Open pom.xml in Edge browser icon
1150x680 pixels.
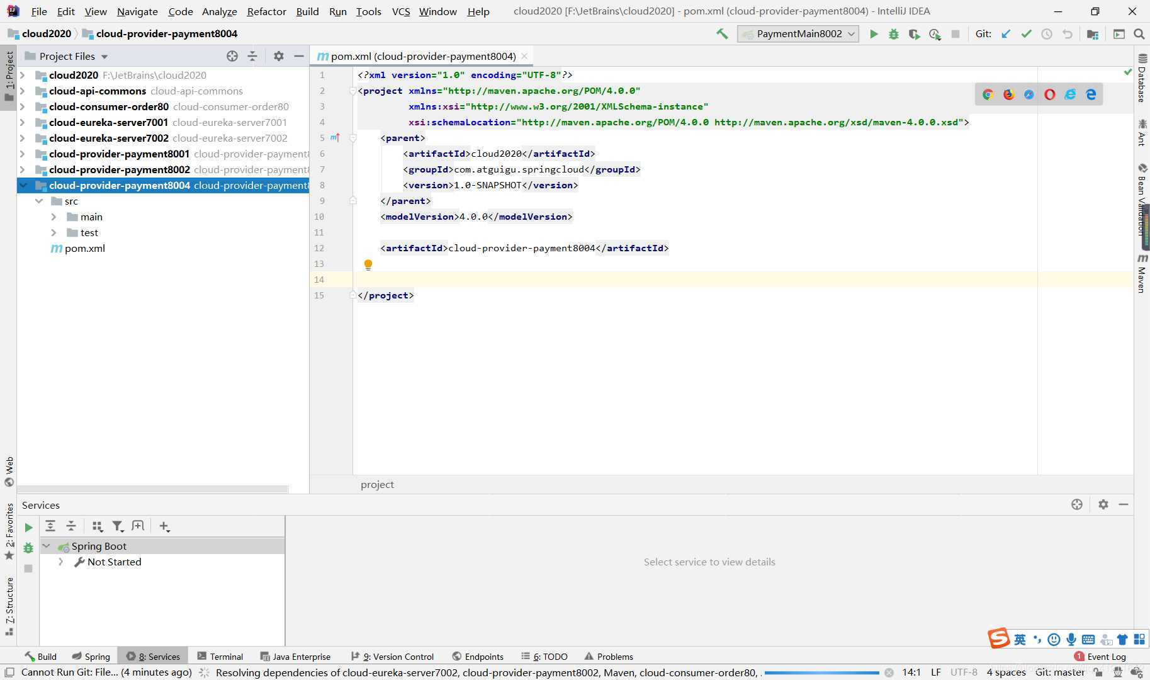[x=1091, y=94]
